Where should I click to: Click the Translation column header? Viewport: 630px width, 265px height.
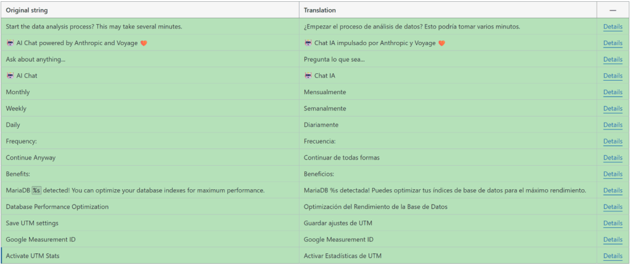320,10
